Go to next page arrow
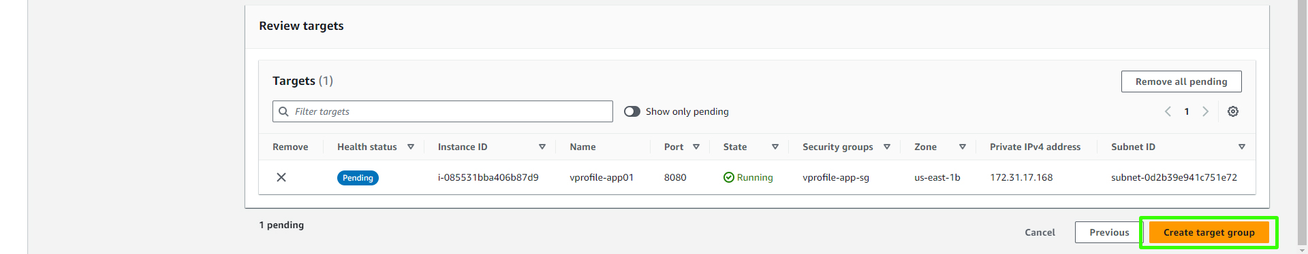Image resolution: width=1308 pixels, height=254 pixels. (1205, 111)
